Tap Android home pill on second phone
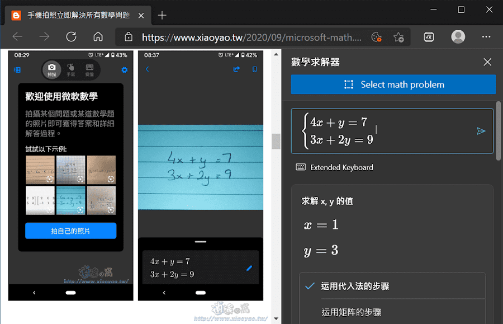This screenshot has width=503, height=324. click(x=201, y=293)
